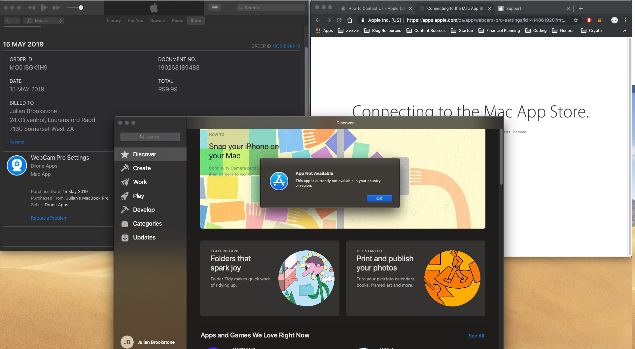
Task: Open Work section paper plane icon
Action: coord(125,182)
